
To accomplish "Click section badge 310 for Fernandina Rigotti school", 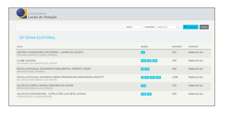I will tap(147, 77).
